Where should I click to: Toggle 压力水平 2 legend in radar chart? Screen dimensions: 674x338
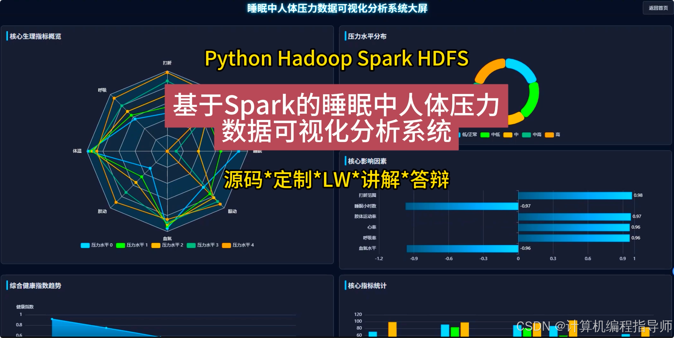point(167,245)
